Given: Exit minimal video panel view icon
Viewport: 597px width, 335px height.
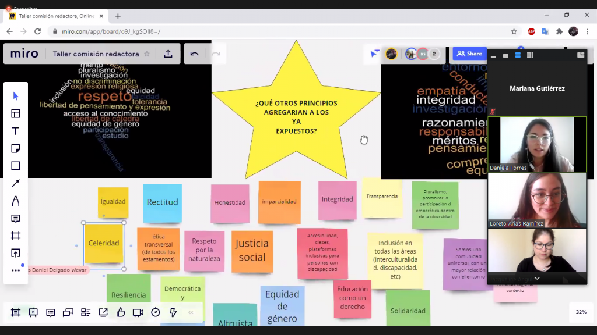Looking at the screenshot, I should pyautogui.click(x=581, y=55).
